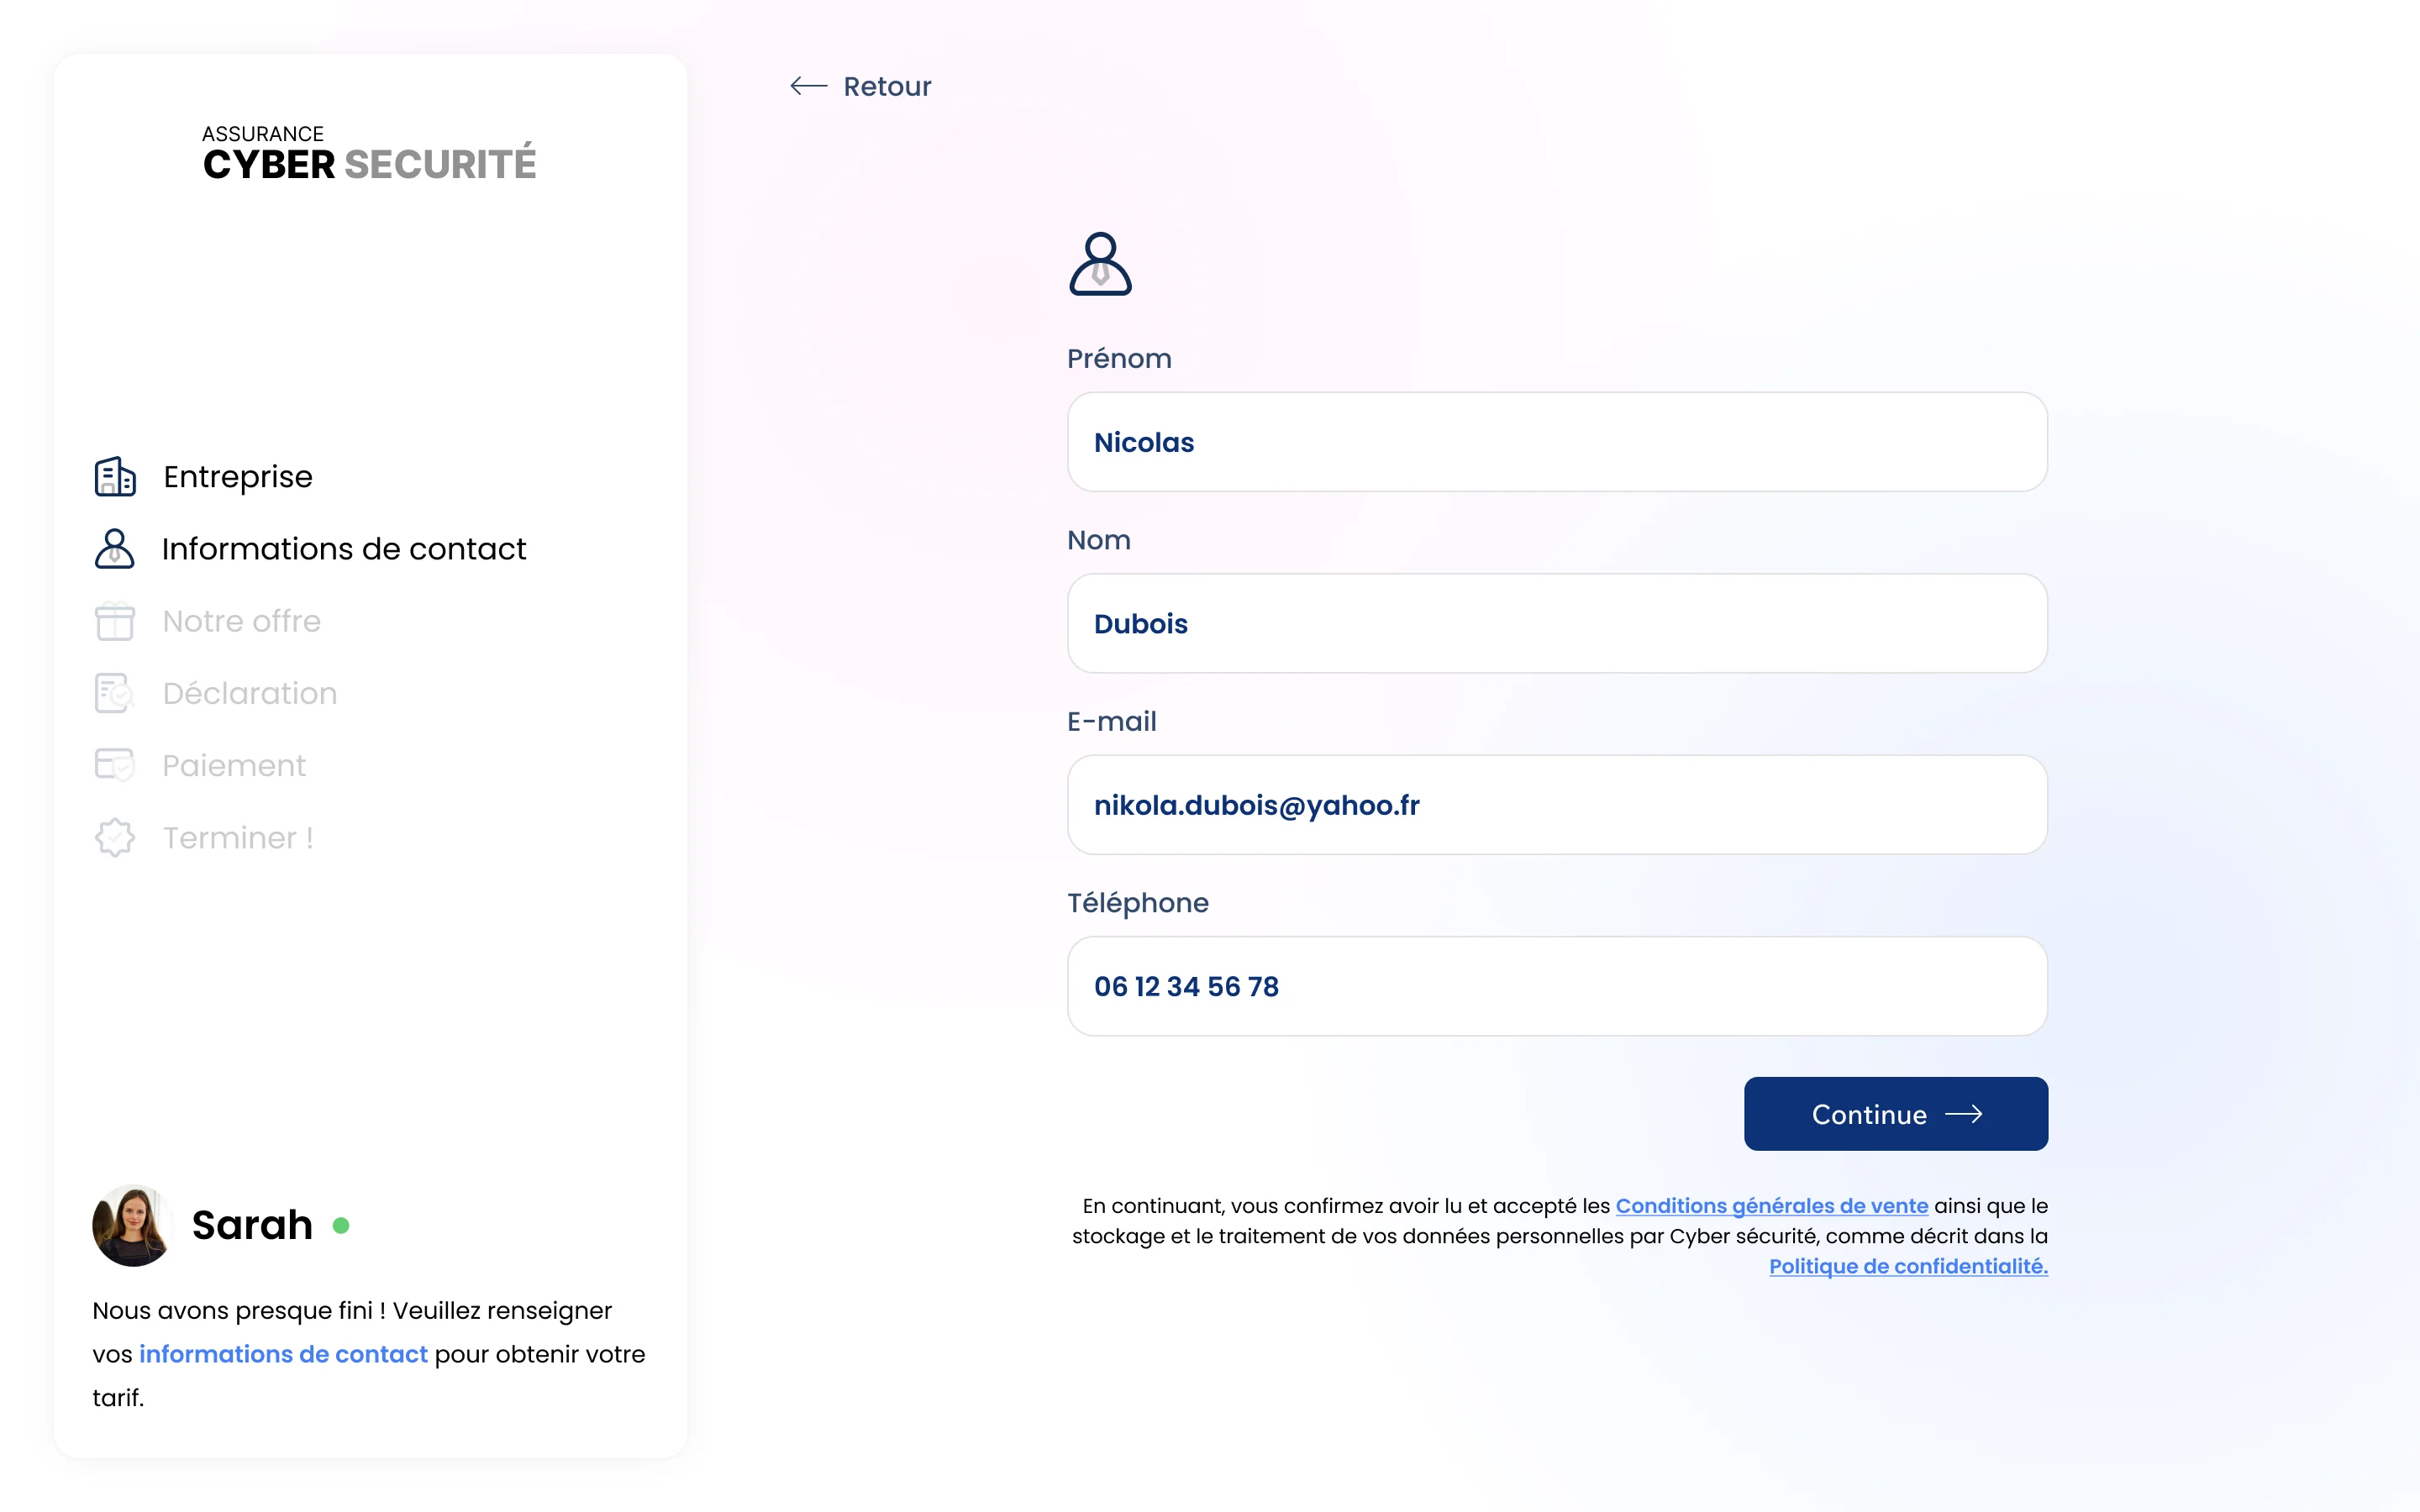Click the back arrow icon beside Retour

808,86
